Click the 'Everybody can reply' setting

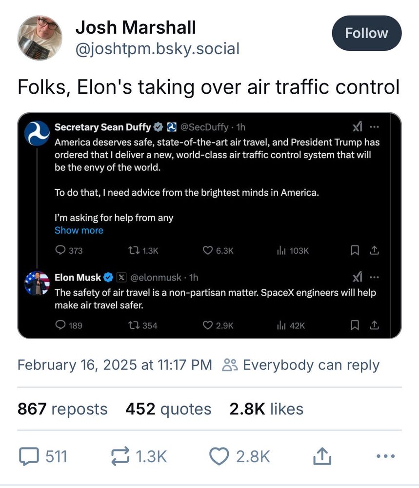pos(301,365)
